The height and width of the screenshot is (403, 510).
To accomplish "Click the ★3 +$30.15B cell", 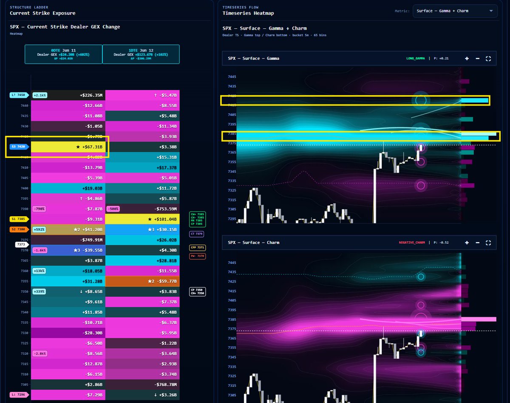I will [x=142, y=229].
